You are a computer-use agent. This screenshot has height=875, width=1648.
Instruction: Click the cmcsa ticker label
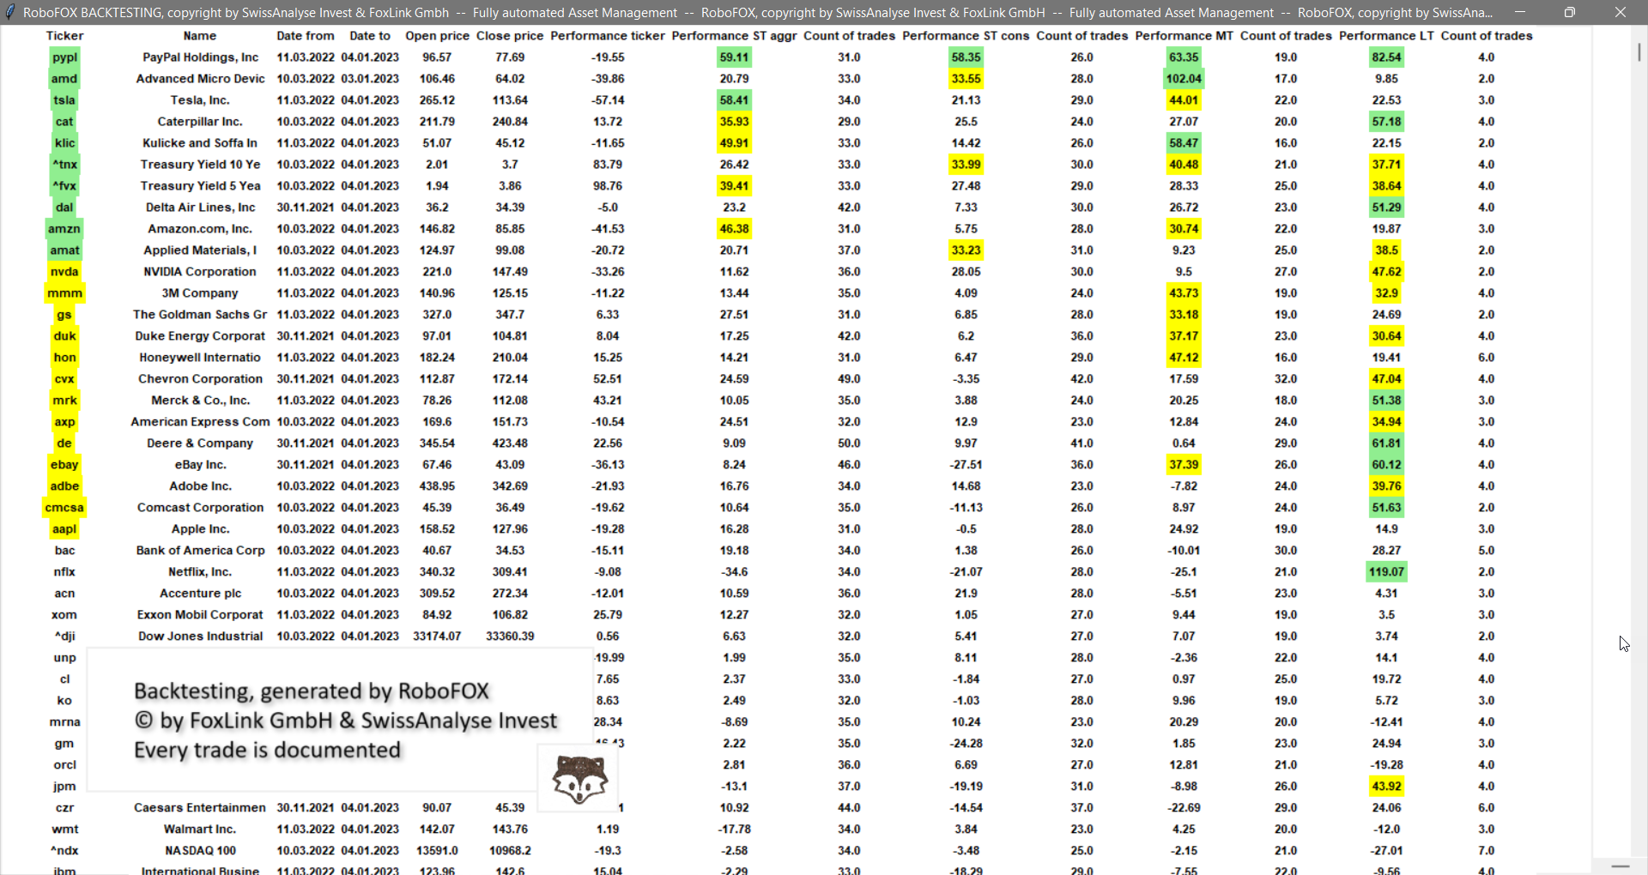(x=64, y=508)
